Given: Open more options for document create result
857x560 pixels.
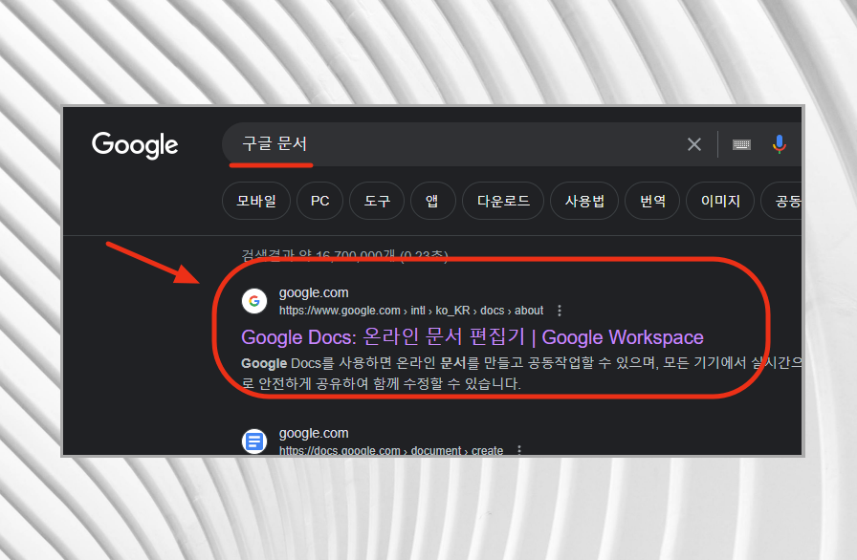Looking at the screenshot, I should click(519, 450).
